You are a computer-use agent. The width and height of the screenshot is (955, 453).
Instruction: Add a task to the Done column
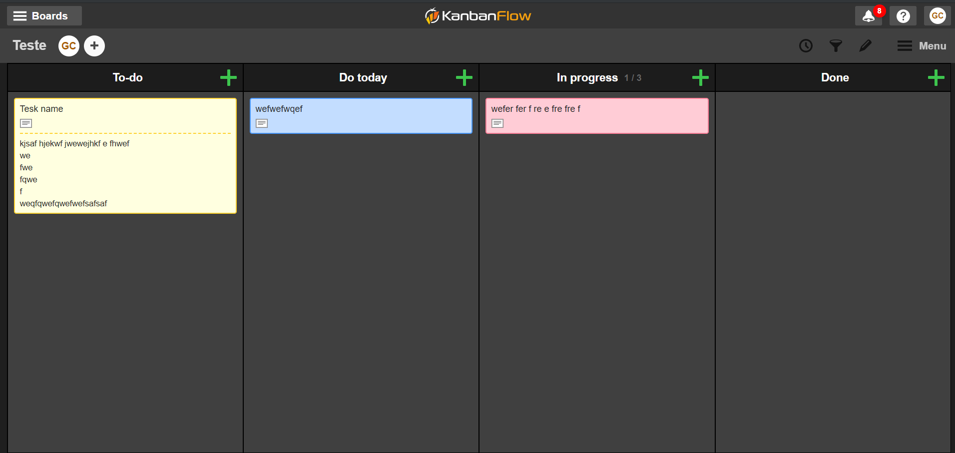coord(936,77)
